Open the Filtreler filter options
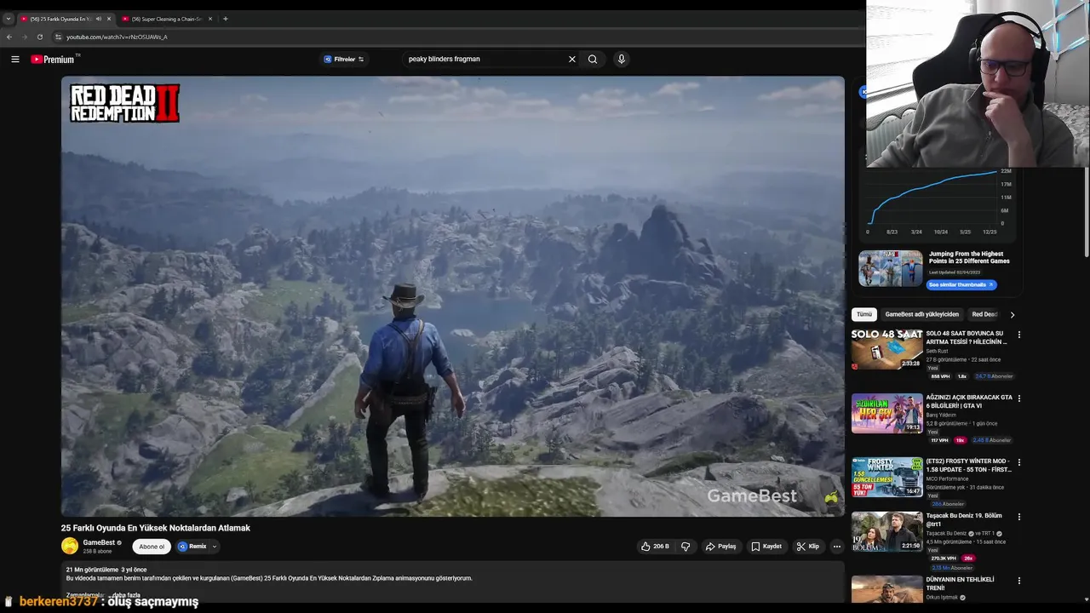The height and width of the screenshot is (613, 1090). 344,60
